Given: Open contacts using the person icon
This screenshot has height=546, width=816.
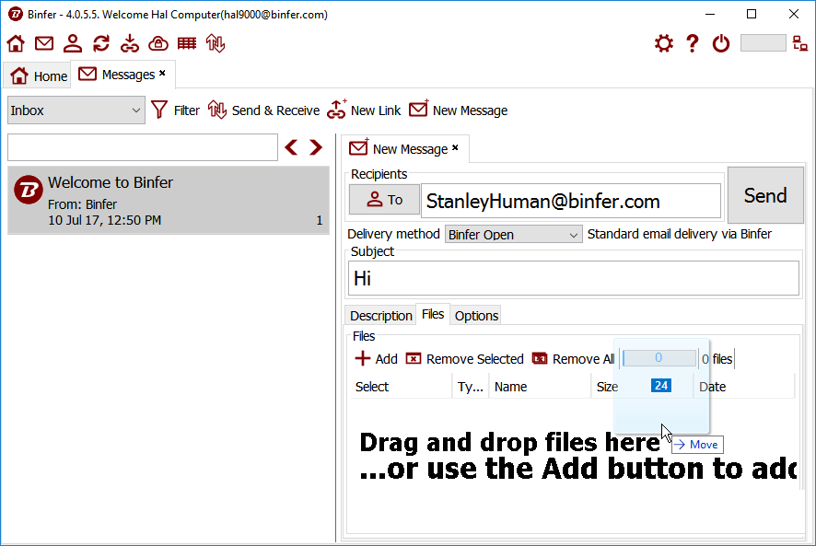Looking at the screenshot, I should [73, 43].
